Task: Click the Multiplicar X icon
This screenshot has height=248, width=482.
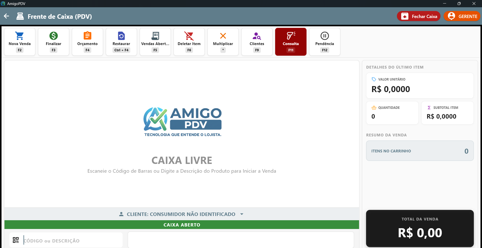Action: [x=223, y=36]
